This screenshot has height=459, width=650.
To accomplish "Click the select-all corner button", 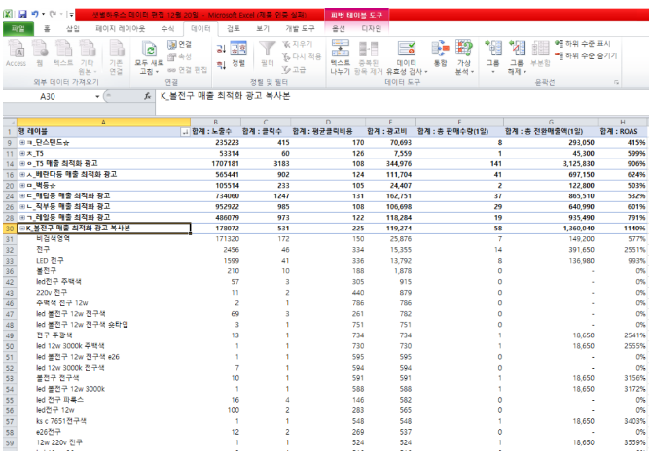I will click(x=10, y=123).
